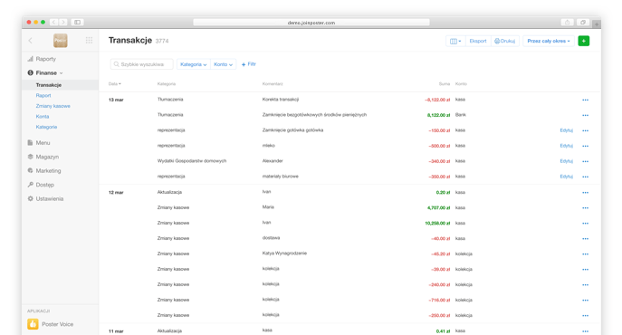Click the Suma column header
Screen dimensions: 622x335
[445, 83]
